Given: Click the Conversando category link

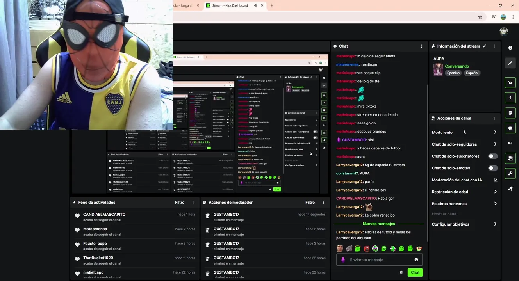Looking at the screenshot, I should click(x=457, y=66).
